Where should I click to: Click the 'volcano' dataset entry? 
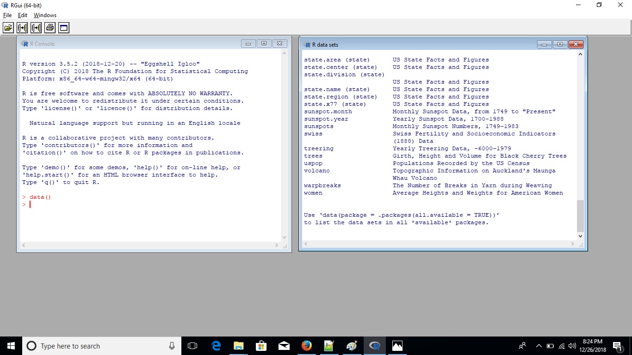click(x=317, y=171)
